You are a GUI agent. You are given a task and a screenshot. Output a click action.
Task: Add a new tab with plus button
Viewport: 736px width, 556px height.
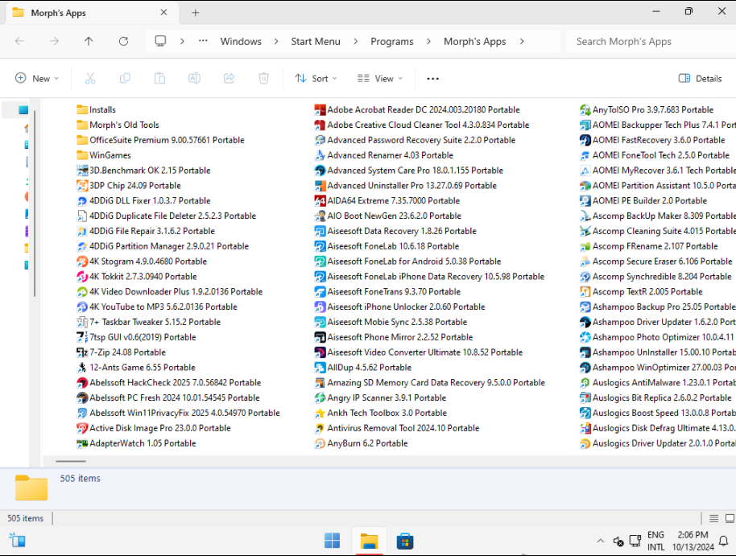(x=195, y=13)
